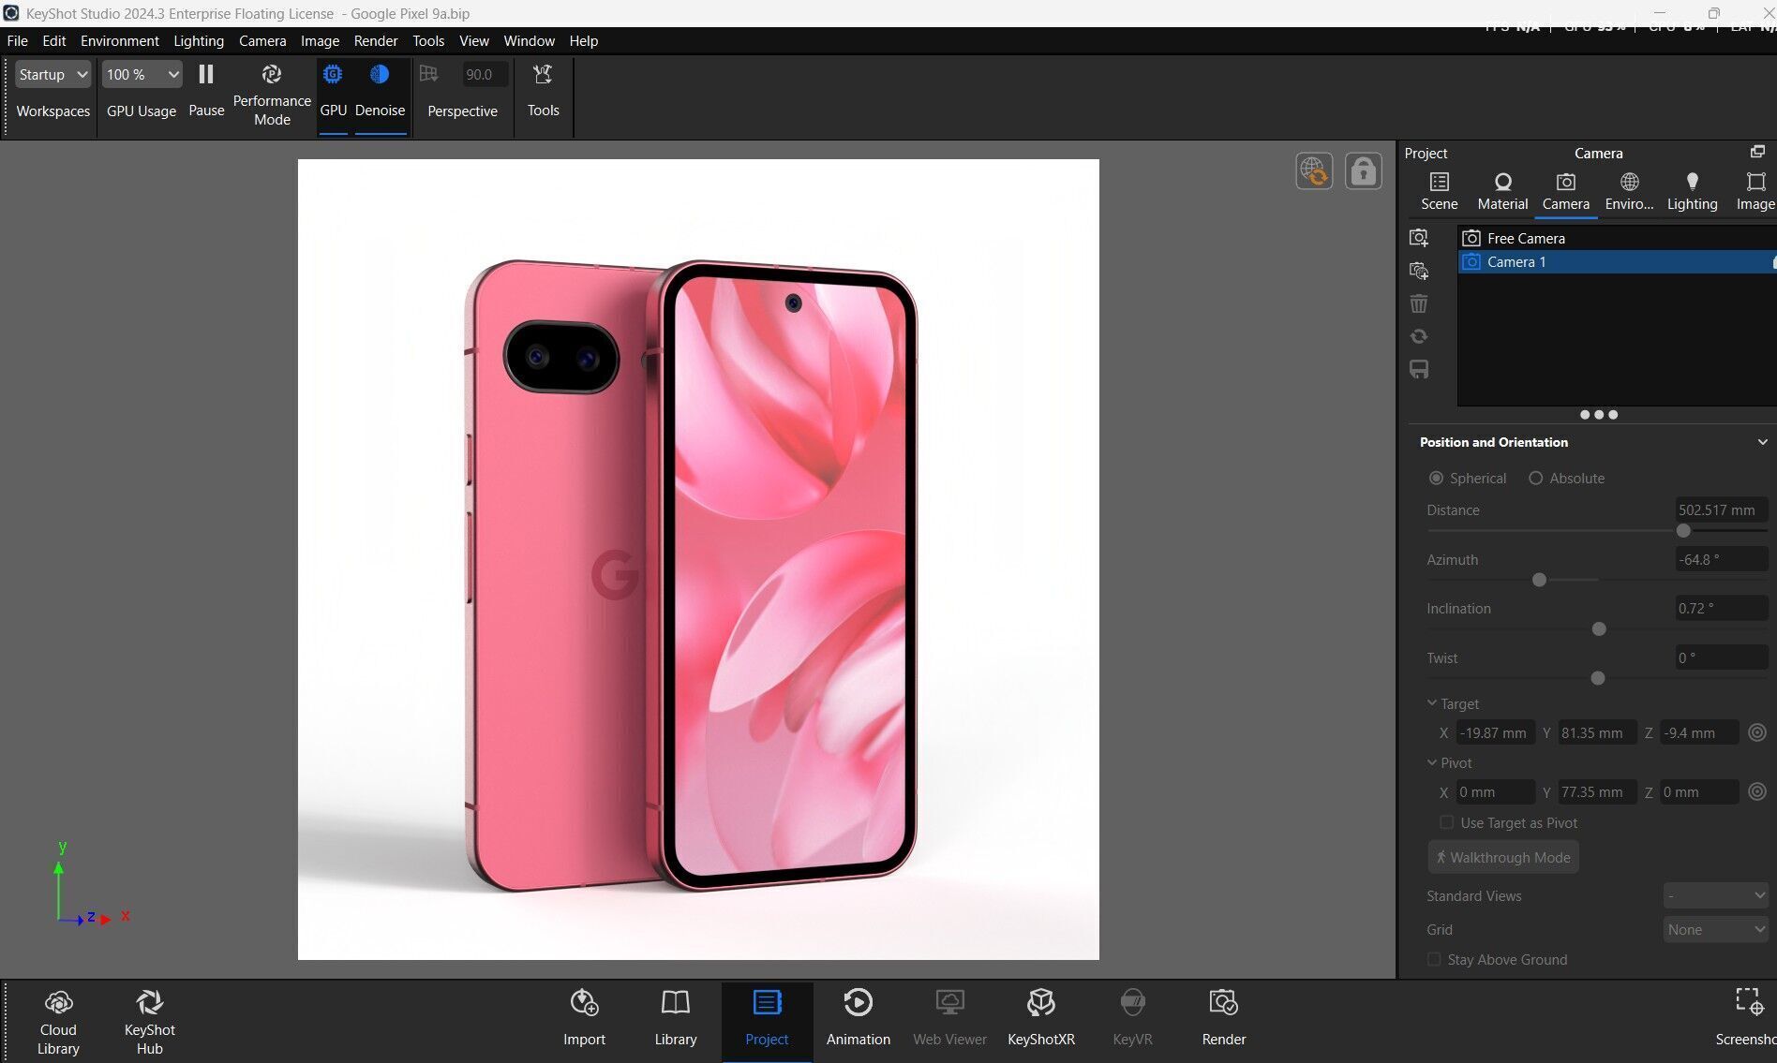The height and width of the screenshot is (1063, 1777).
Task: Click the Pause render icon
Action: point(206,75)
